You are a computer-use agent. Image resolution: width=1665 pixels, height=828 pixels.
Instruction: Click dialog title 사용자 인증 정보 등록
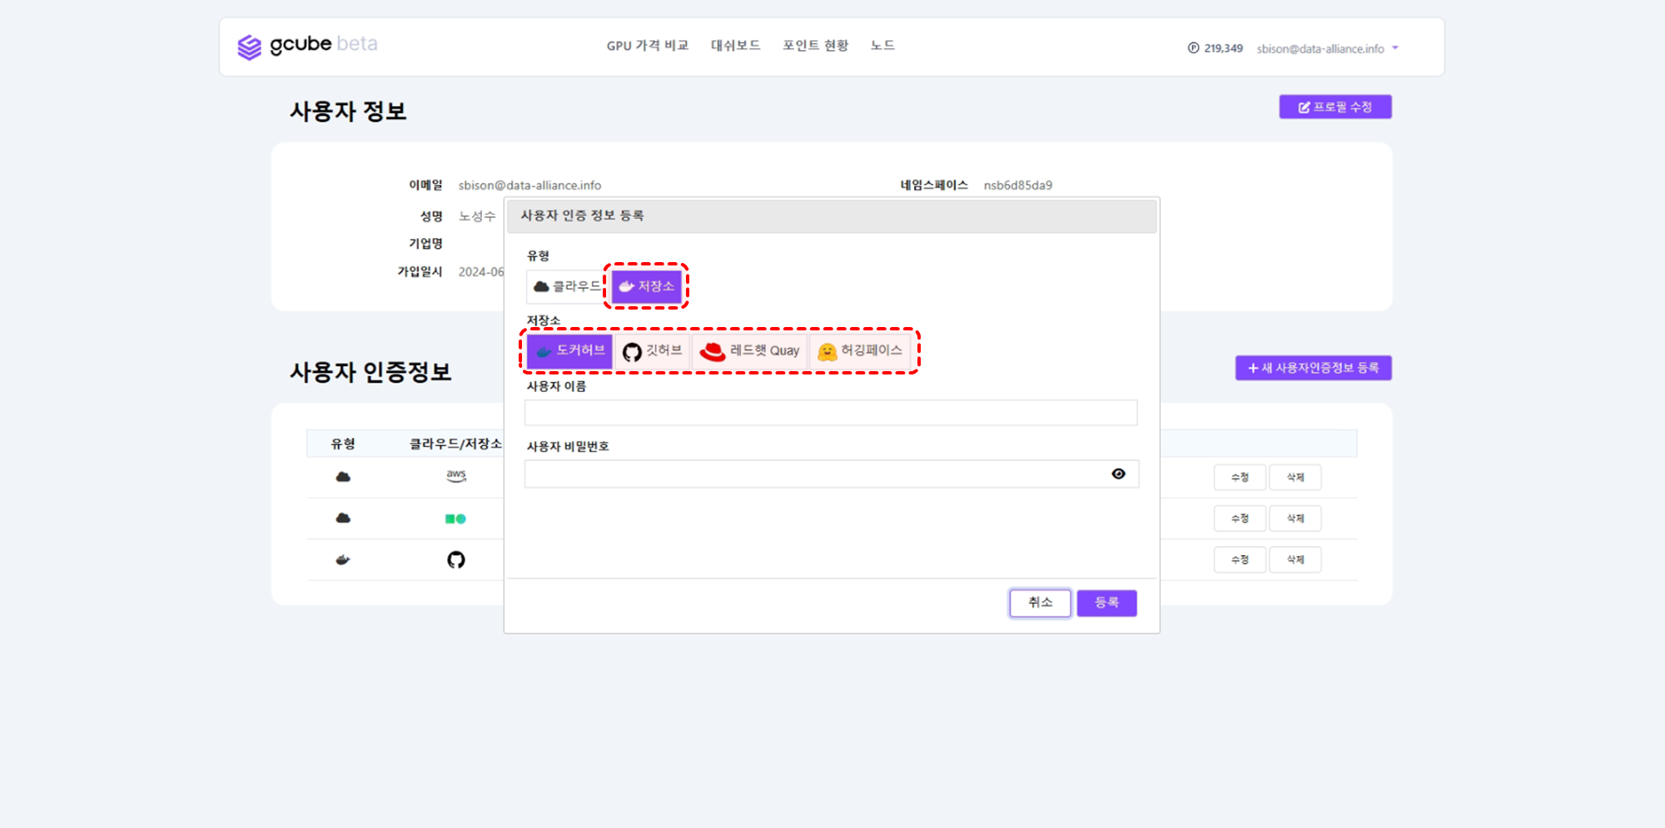582,216
